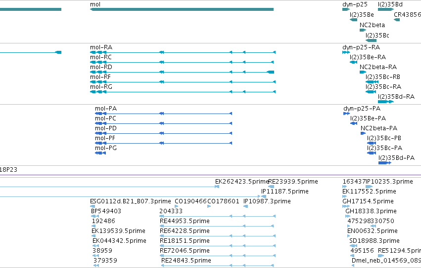Click the IP11187.5prime EST label
The height and width of the screenshot is (268, 421).
[x=285, y=191]
